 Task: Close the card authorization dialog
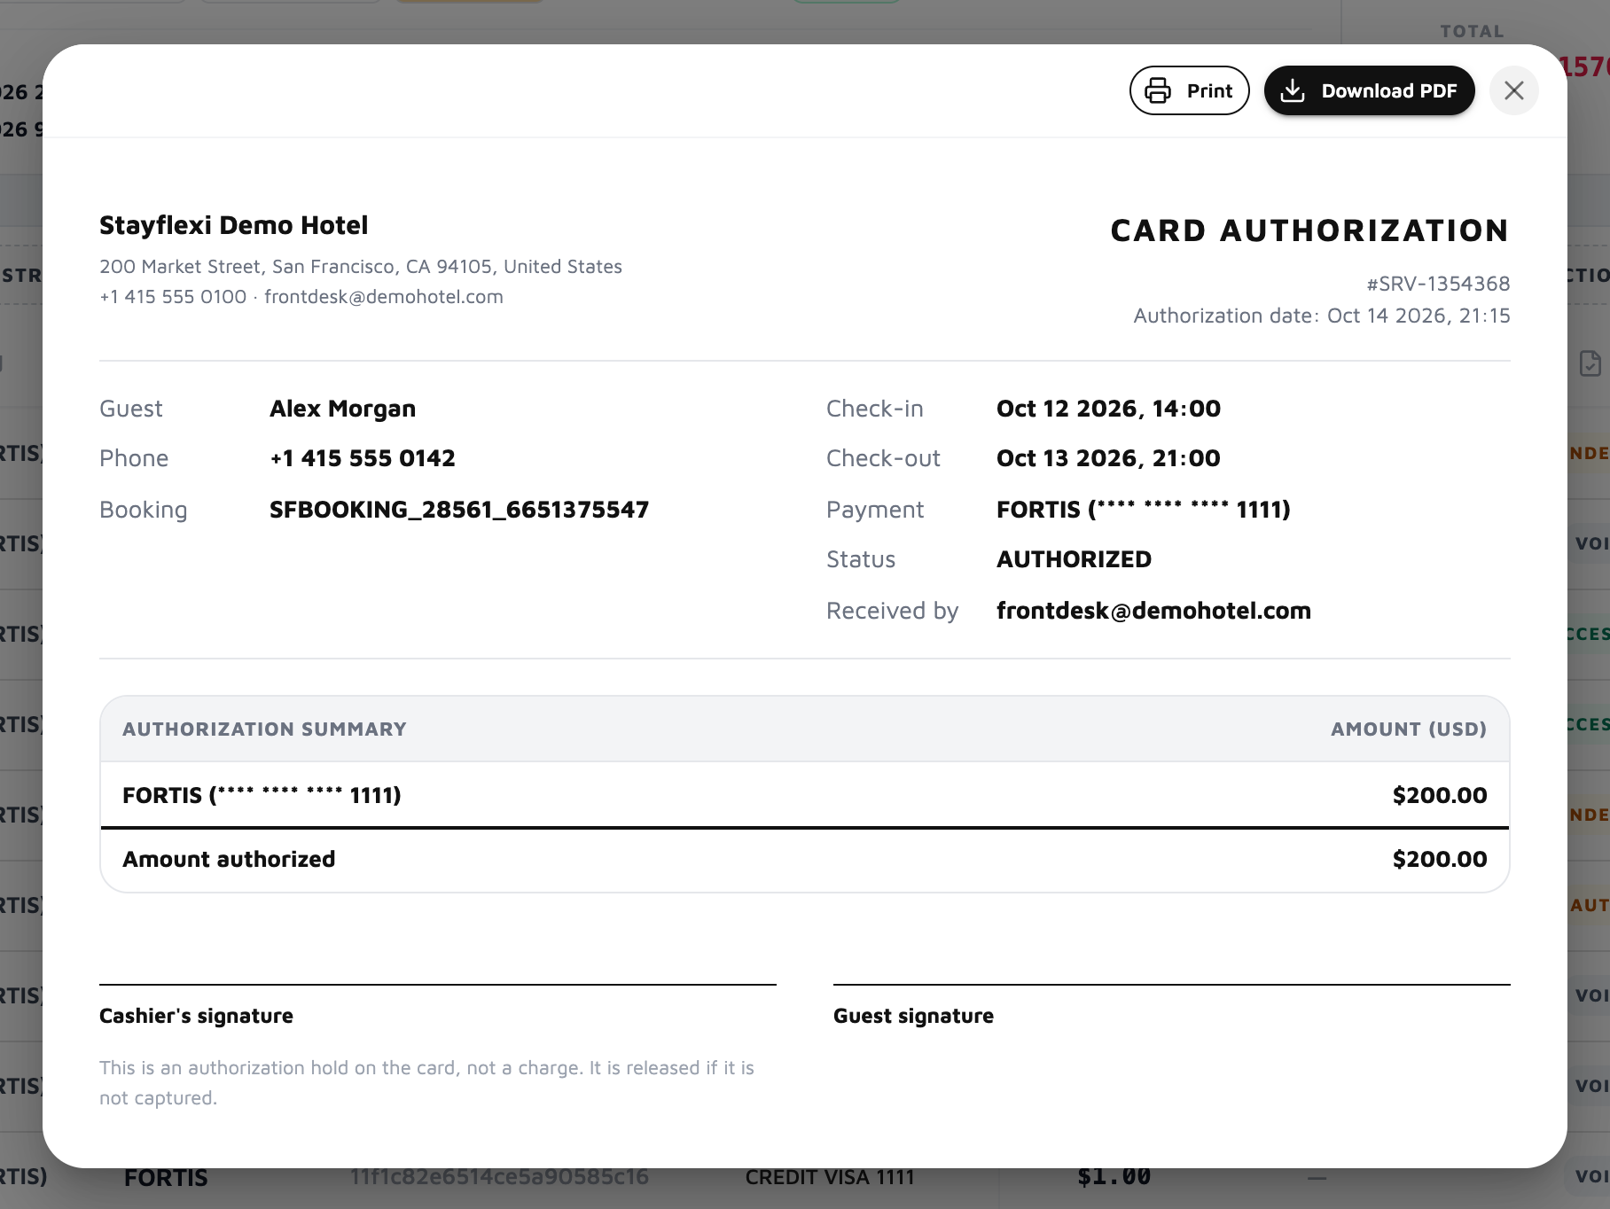(1513, 90)
